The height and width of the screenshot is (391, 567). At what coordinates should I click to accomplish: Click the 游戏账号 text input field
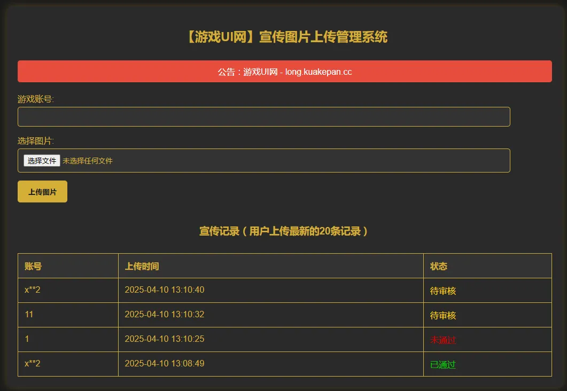[x=263, y=116]
